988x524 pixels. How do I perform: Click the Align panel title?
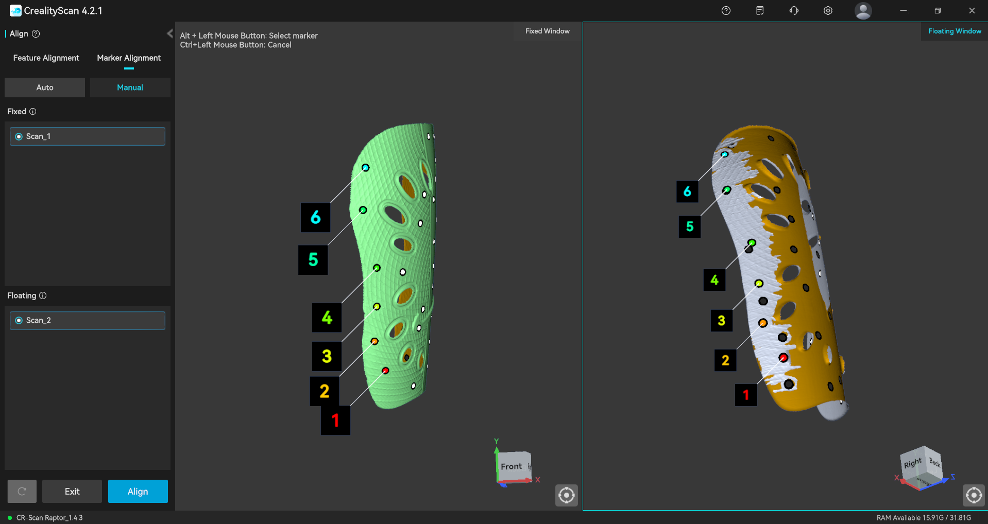(19, 34)
